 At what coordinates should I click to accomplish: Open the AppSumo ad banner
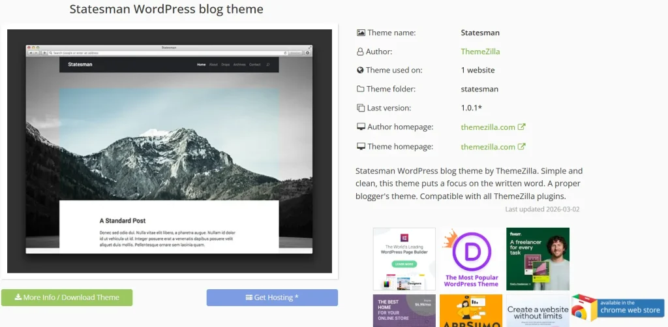471,311
